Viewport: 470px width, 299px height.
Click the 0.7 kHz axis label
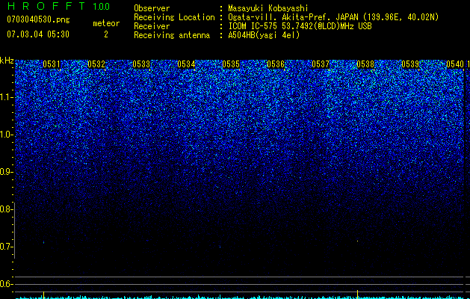[x=7, y=247]
